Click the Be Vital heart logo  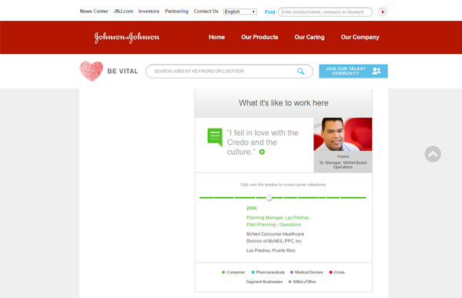coord(92,71)
